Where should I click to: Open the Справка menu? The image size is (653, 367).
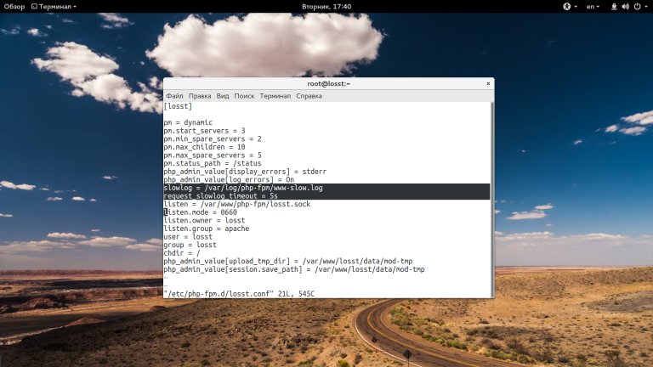pyautogui.click(x=309, y=96)
